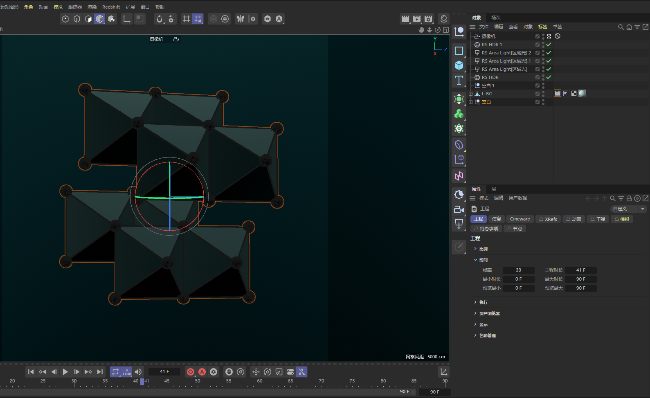Screen dimensions: 650x398
Task: Click the Camera object icon in side palette
Action: [459, 210]
